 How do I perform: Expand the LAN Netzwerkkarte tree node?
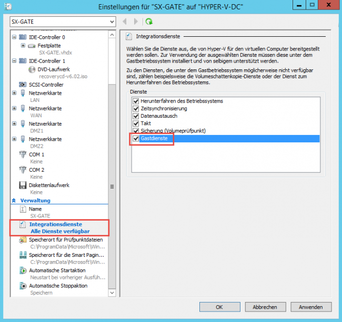(x=14, y=93)
